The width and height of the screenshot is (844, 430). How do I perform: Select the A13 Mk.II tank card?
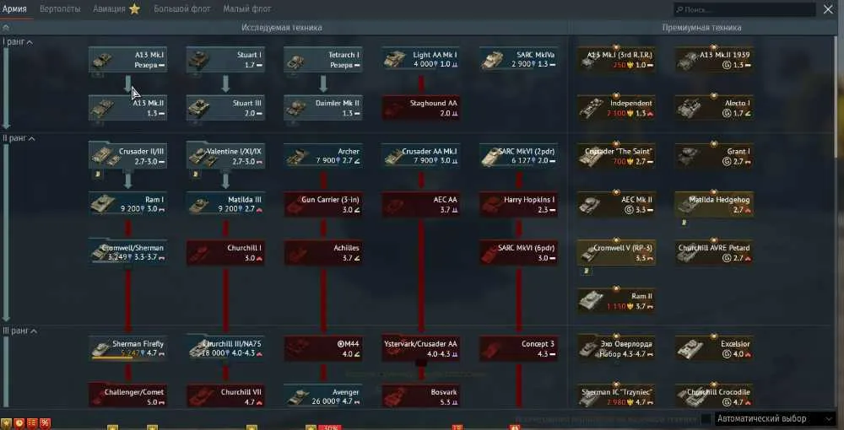click(x=128, y=108)
